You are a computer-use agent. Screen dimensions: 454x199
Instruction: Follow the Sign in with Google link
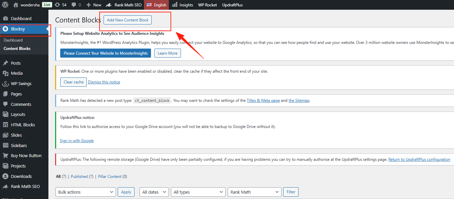click(77, 141)
